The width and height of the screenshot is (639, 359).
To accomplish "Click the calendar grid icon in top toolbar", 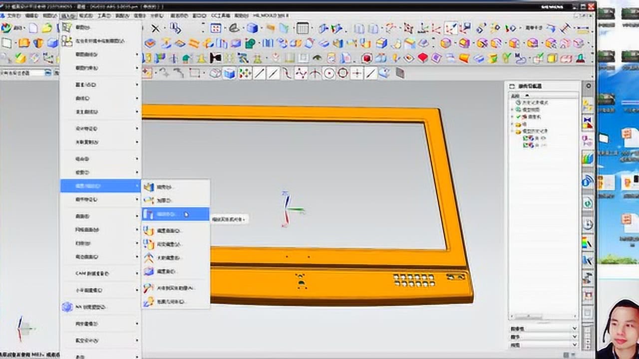I will [303, 28].
